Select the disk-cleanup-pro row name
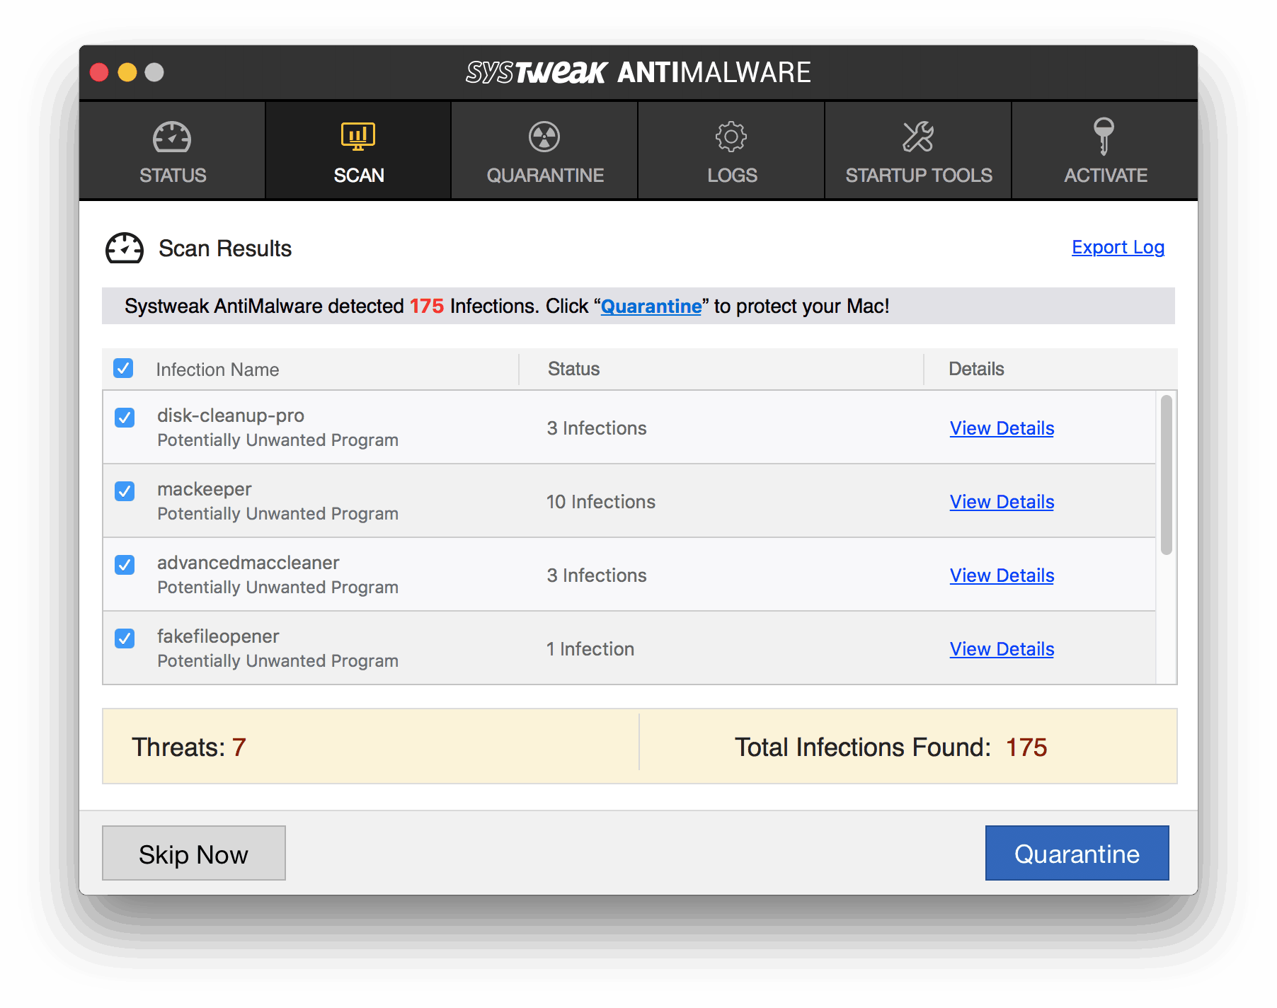The width and height of the screenshot is (1277, 1008). tap(231, 416)
